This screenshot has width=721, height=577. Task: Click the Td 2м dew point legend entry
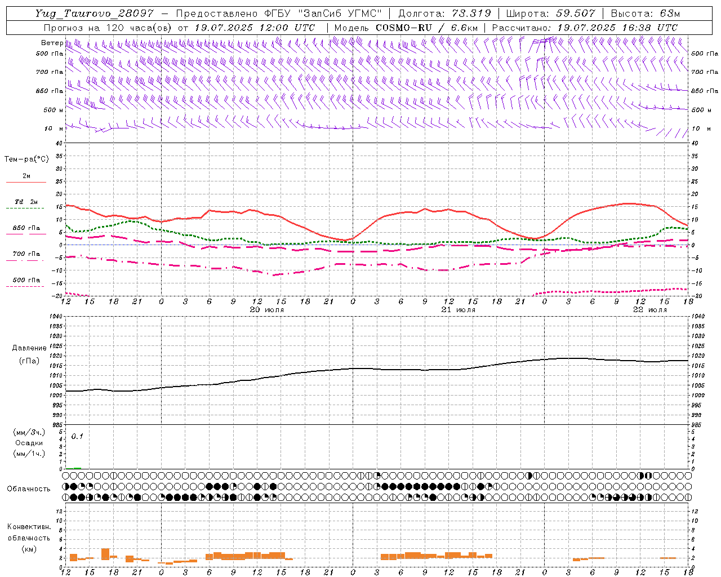click(x=26, y=202)
